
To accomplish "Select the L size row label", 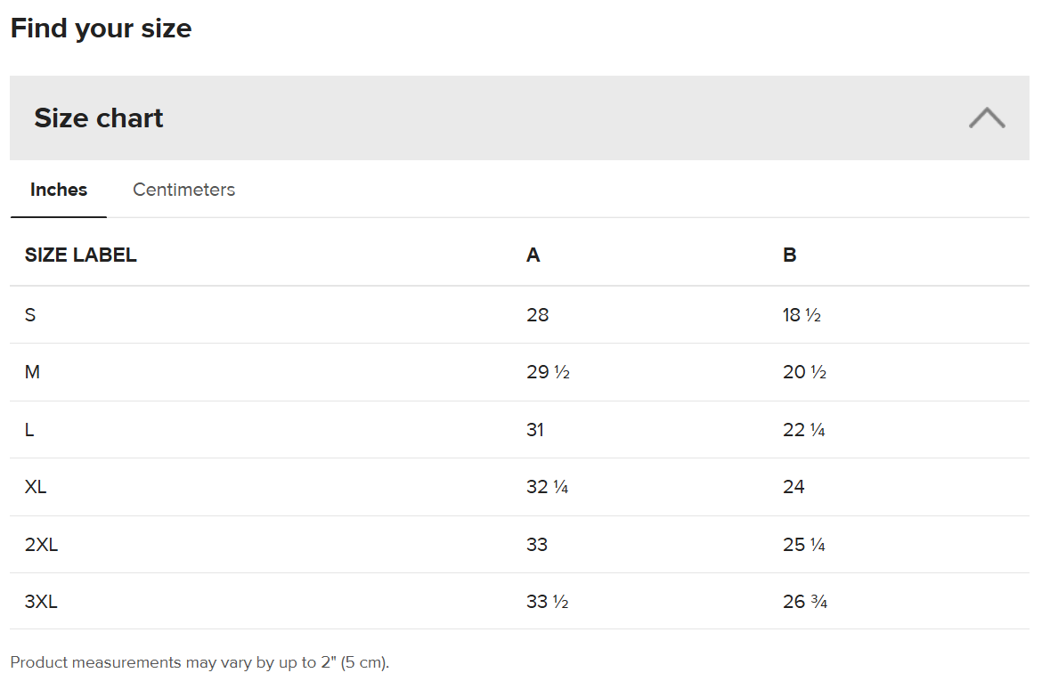I will coord(29,430).
